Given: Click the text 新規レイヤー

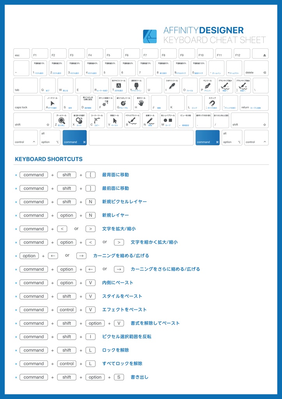Looking at the screenshot, I should [x=115, y=215].
